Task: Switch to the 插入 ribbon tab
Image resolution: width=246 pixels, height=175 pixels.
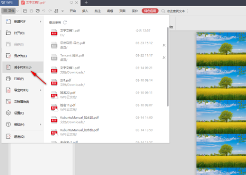Action: 85,11
